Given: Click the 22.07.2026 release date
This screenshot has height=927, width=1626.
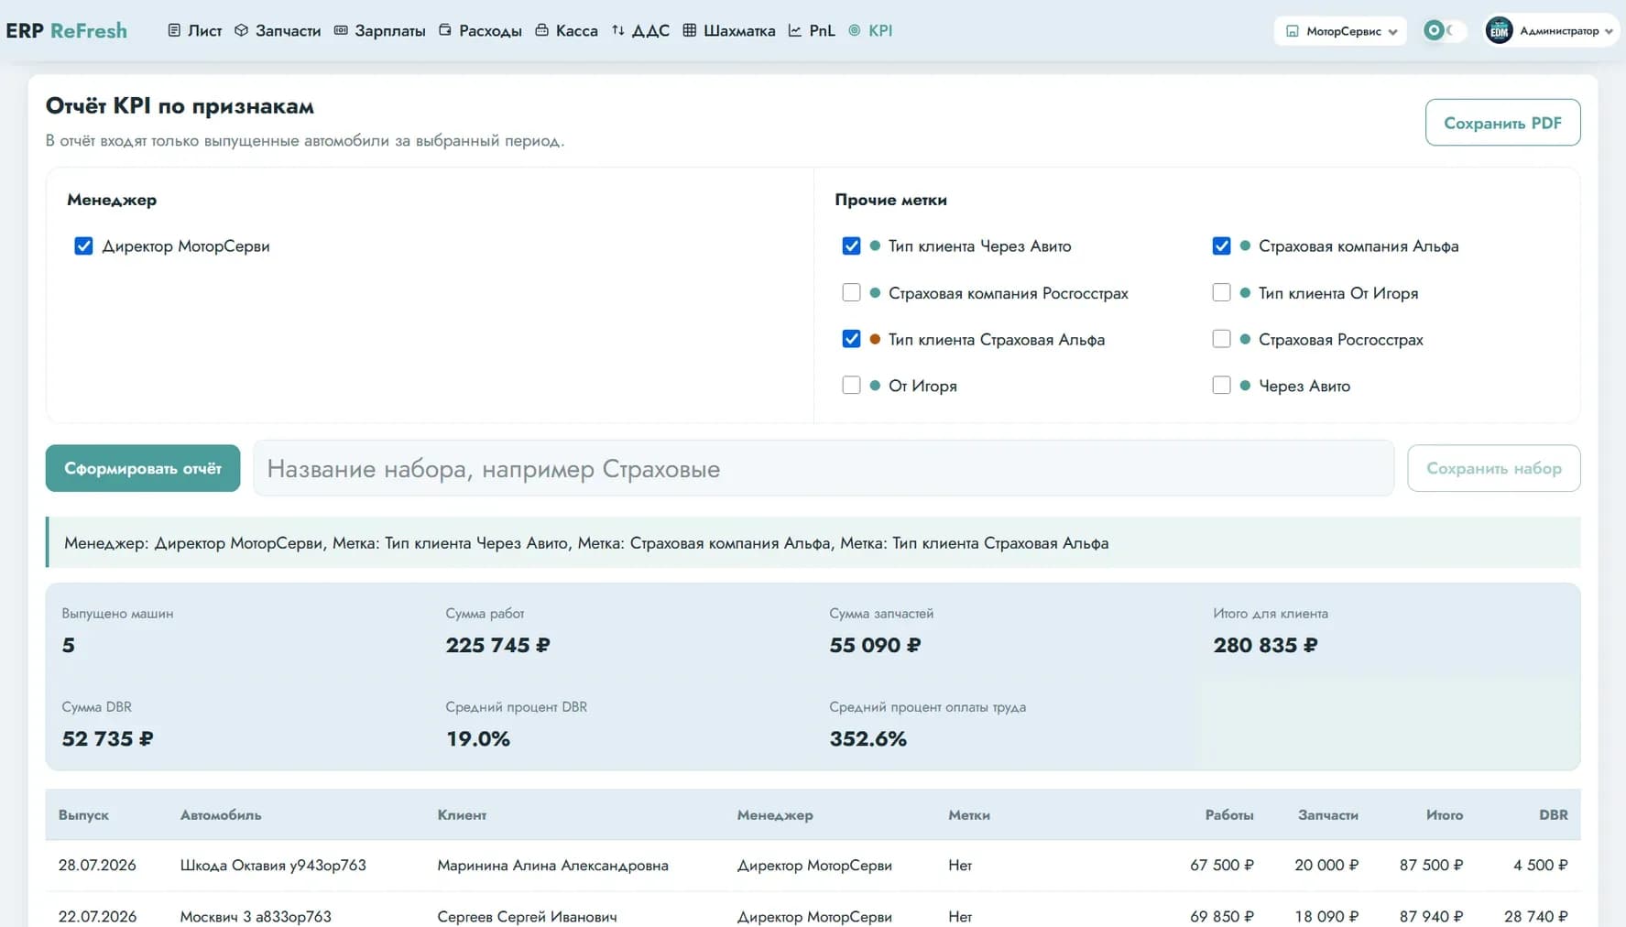Looking at the screenshot, I should coord(97,916).
